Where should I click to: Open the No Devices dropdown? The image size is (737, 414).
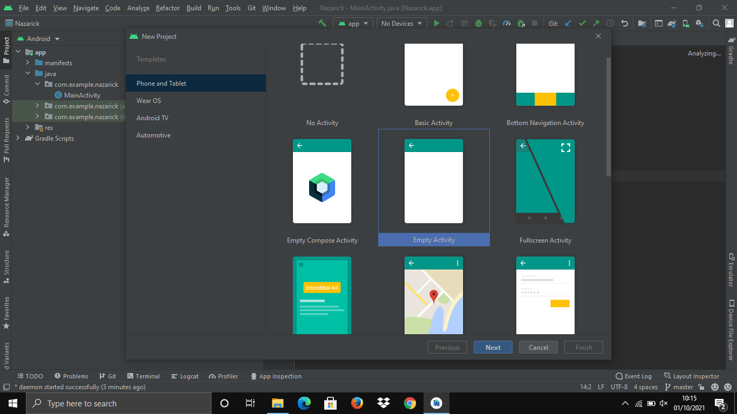[401, 23]
